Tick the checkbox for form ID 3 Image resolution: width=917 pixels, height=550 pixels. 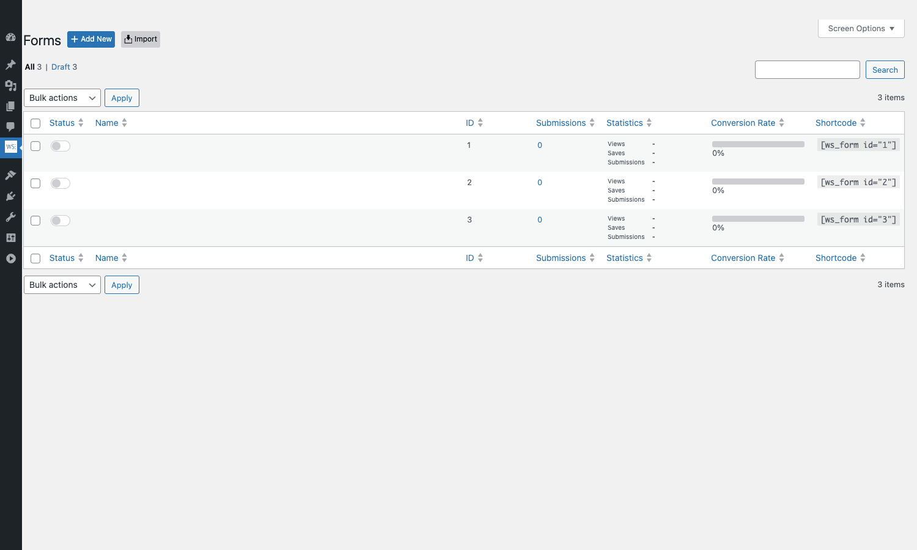point(35,221)
